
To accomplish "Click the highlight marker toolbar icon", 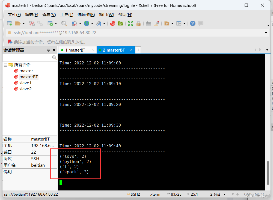I will click(156, 23).
